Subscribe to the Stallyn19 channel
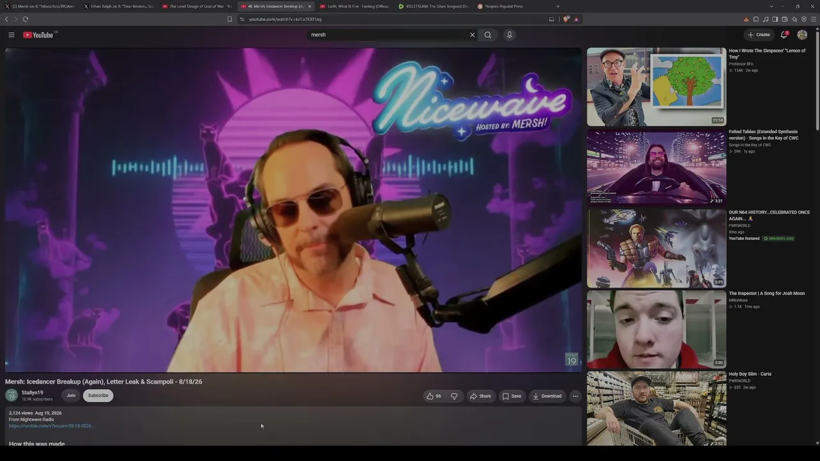The image size is (820, 461). coord(98,396)
